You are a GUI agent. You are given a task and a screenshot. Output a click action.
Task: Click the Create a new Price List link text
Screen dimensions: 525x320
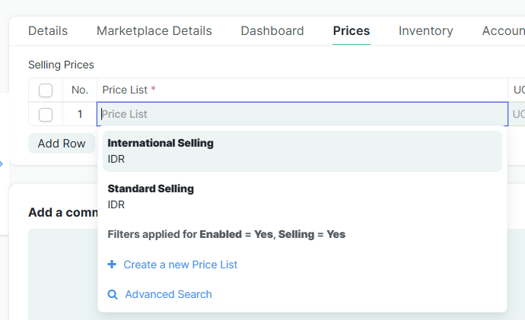point(180,265)
